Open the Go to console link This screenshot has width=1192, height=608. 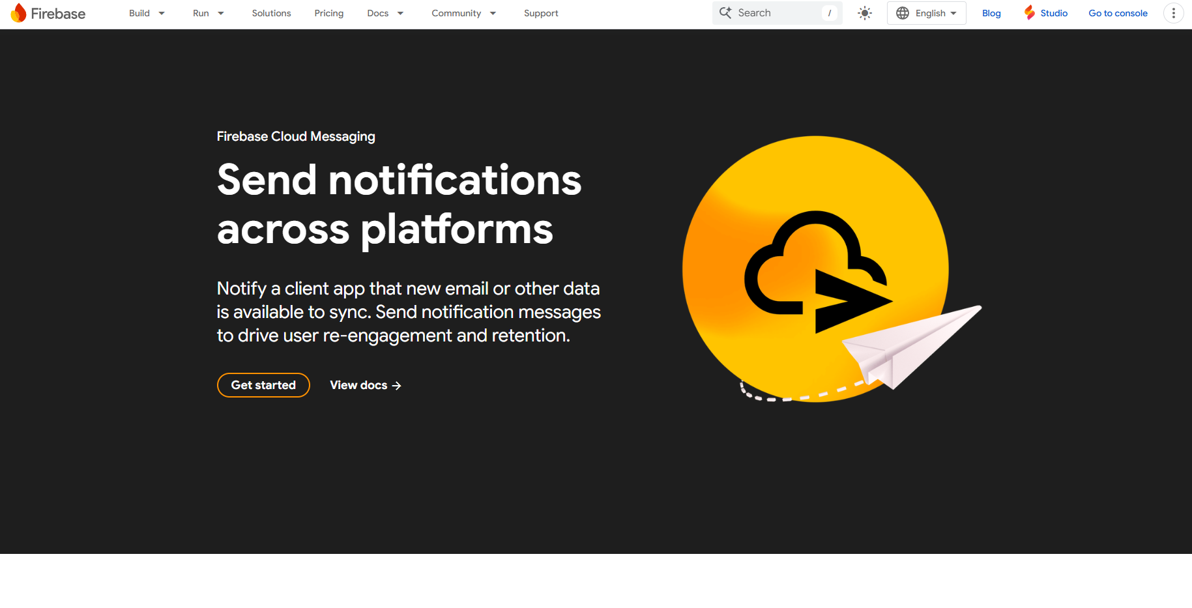pyautogui.click(x=1118, y=13)
